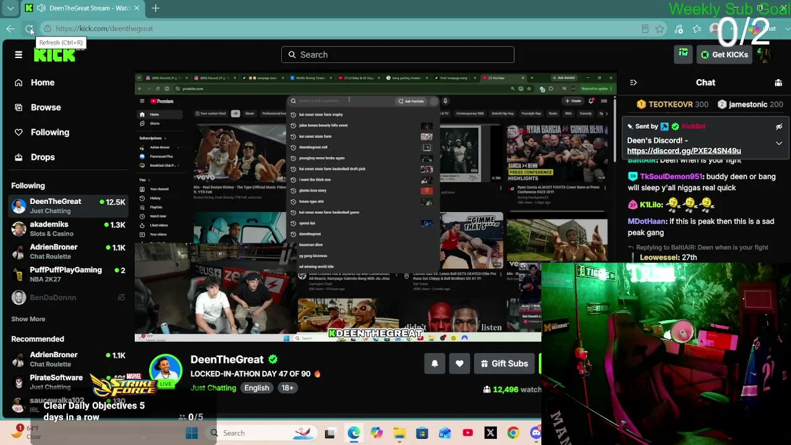
Task: Open the Deen's Discord invite link
Action: coord(684,151)
